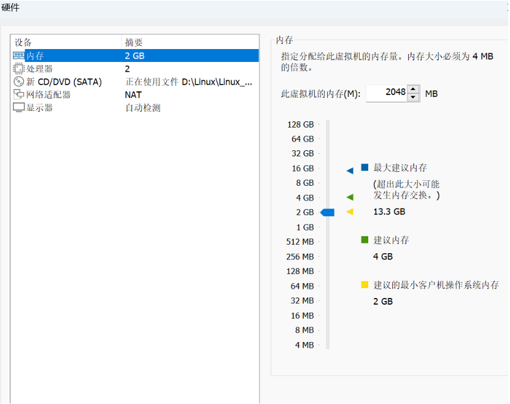This screenshot has width=510, height=404.
Task: Click the 32 GB scale label
Action: [x=303, y=153]
